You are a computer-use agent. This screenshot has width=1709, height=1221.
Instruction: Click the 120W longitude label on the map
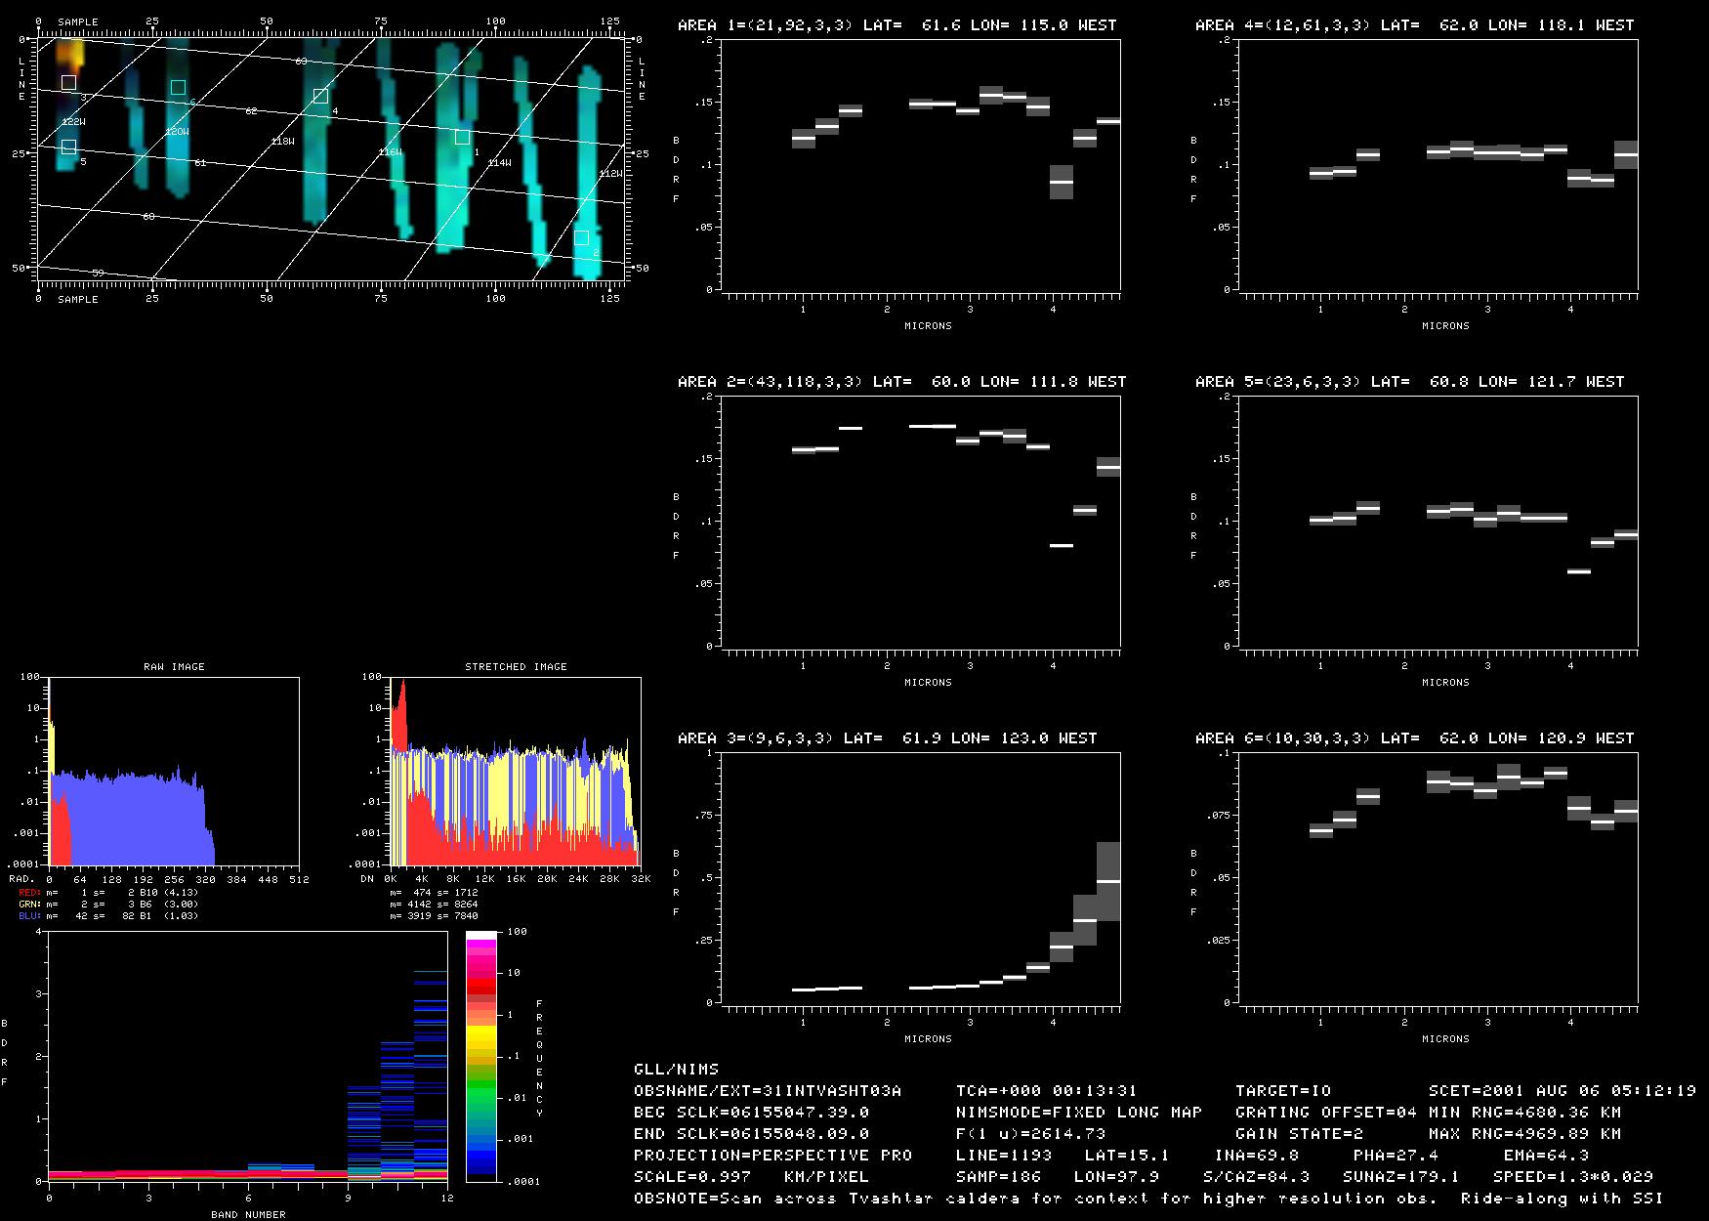(x=177, y=132)
